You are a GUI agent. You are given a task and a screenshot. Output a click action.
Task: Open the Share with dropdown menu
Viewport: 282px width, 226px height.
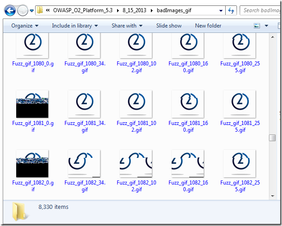(x=127, y=26)
